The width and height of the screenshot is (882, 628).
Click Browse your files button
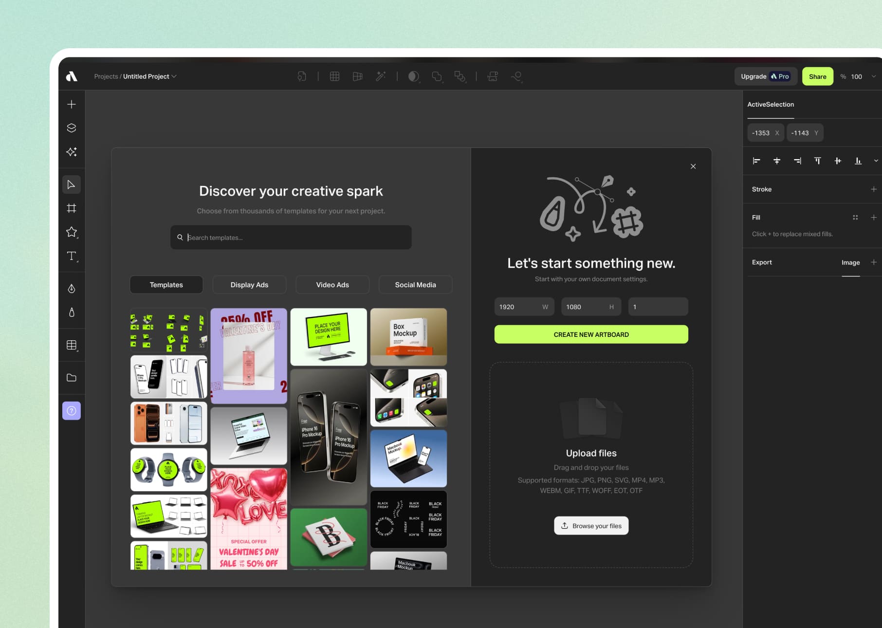click(x=591, y=526)
